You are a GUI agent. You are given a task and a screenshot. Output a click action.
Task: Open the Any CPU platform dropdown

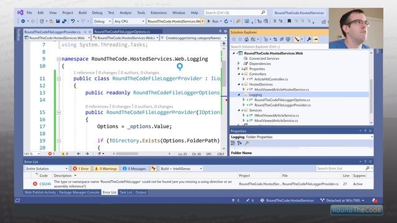tap(129, 22)
